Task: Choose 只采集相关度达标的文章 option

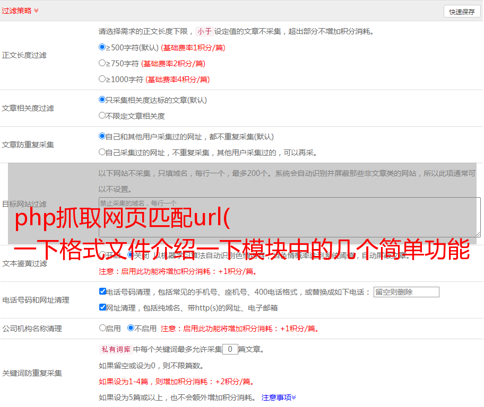Action: (x=102, y=100)
